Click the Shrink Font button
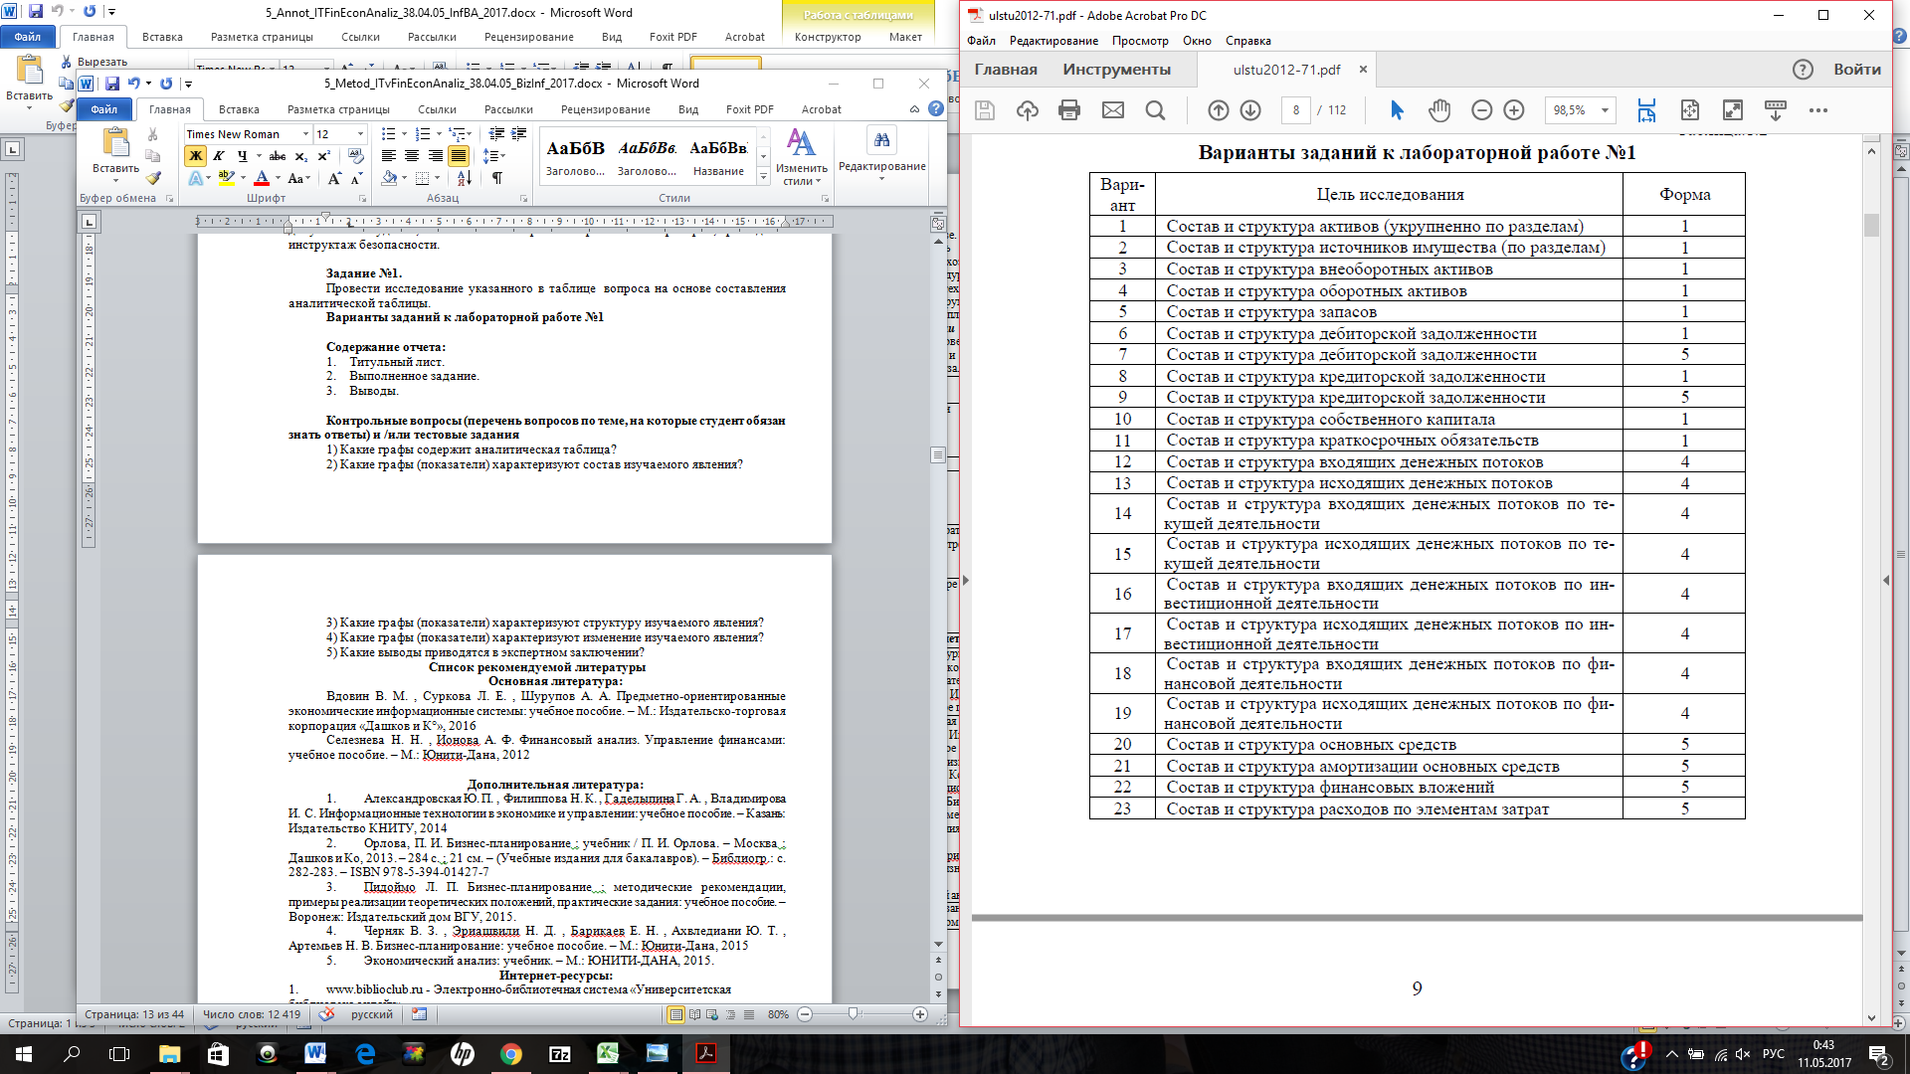1910x1074 pixels. 356,178
